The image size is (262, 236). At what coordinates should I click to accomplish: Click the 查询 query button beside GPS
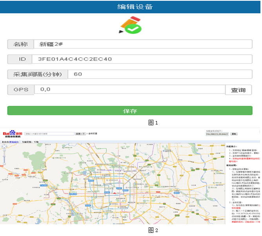tap(238, 90)
